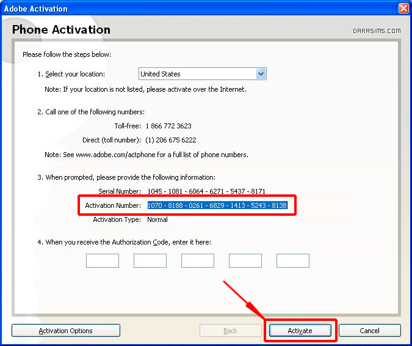Screen dimensions: 412x346
Task: Click the Activate button
Action: click(300, 331)
